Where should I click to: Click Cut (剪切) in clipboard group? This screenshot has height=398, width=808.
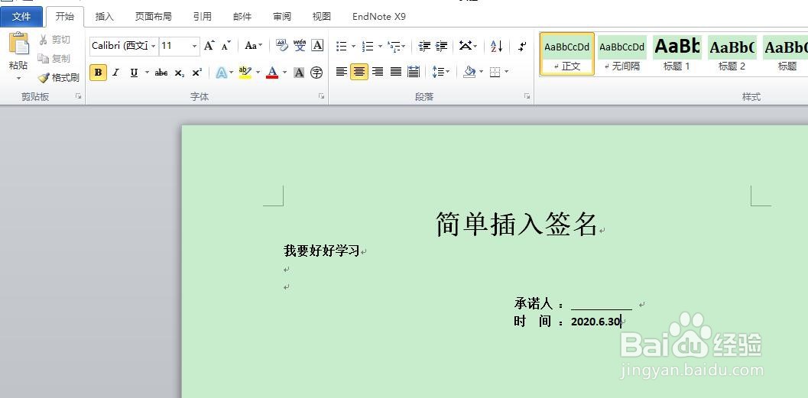tap(54, 40)
